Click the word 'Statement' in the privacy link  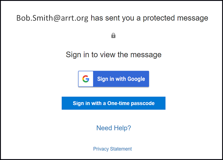[121, 149]
